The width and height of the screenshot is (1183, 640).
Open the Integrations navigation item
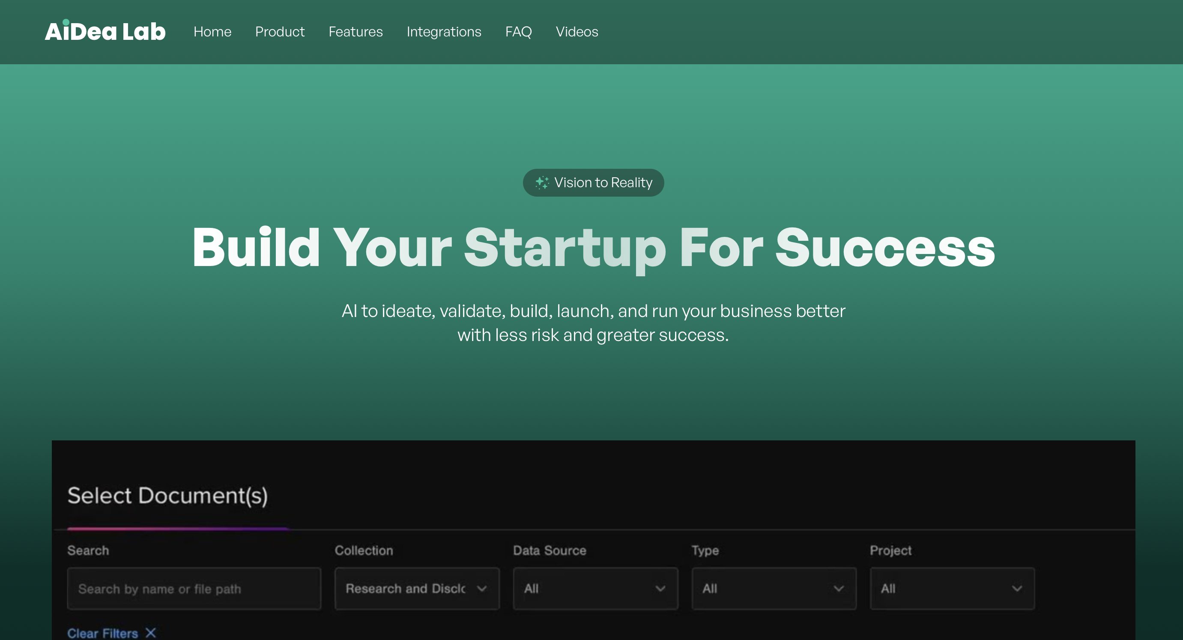tap(444, 32)
